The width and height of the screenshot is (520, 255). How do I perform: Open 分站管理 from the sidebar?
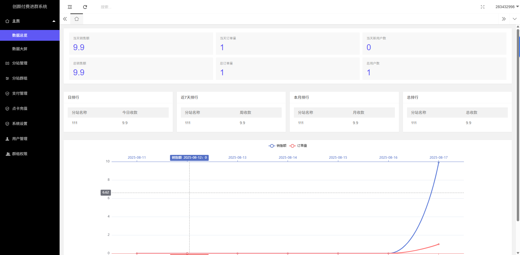(x=20, y=63)
